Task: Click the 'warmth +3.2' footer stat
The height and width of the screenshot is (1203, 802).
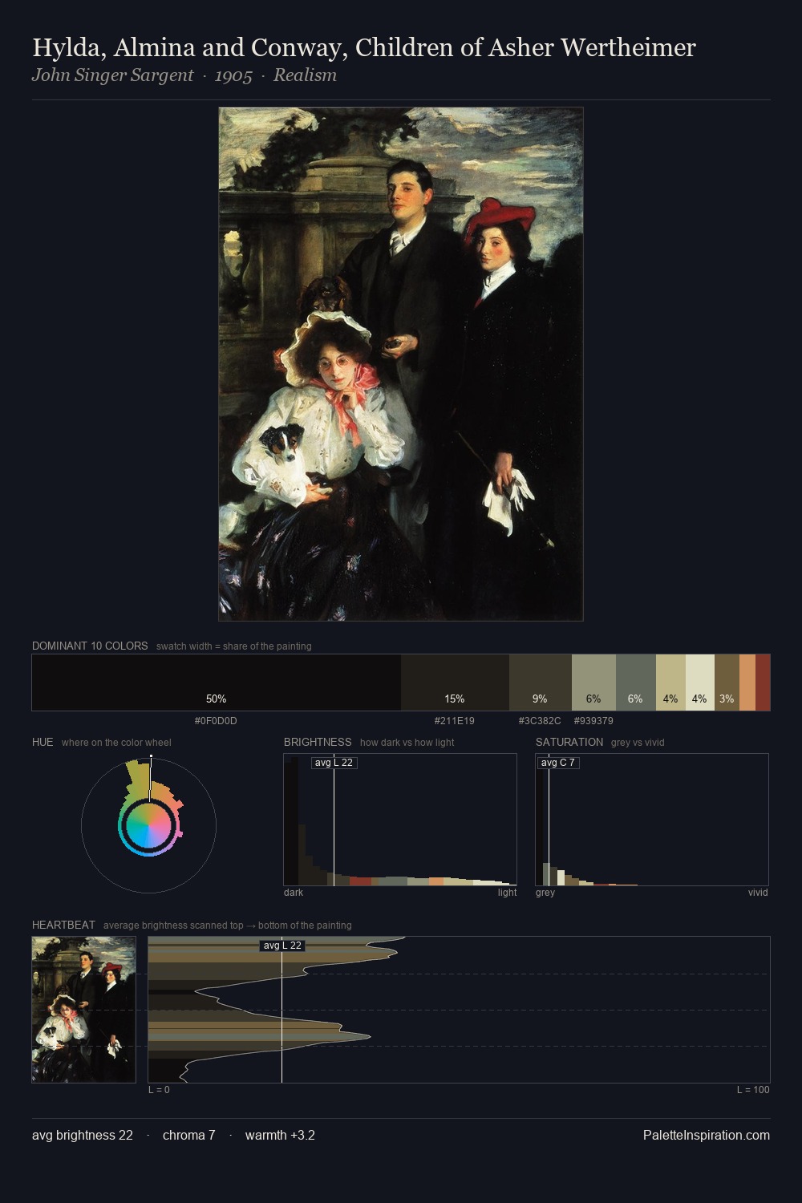Action: click(x=280, y=1135)
